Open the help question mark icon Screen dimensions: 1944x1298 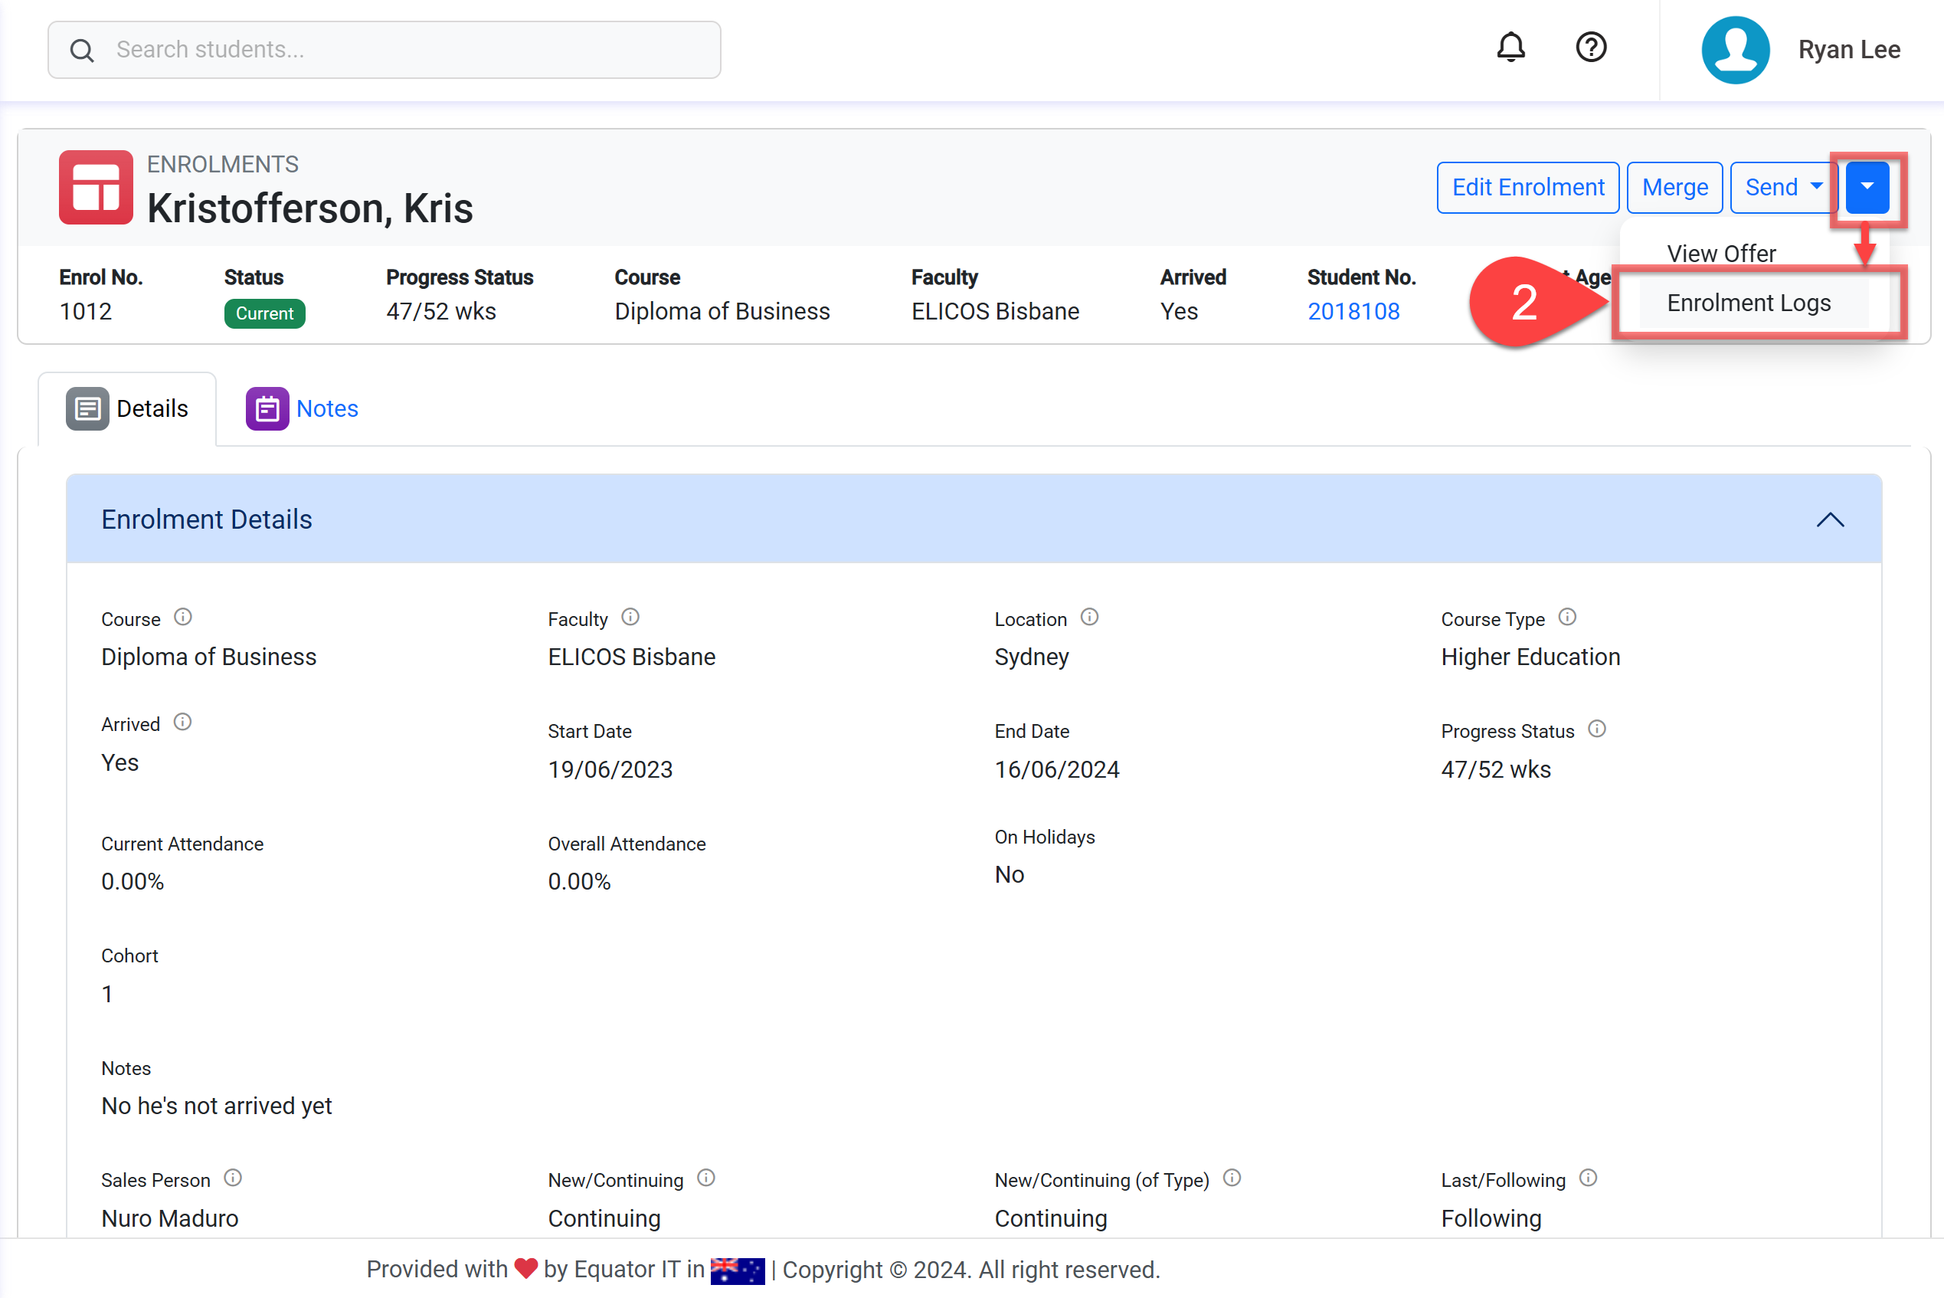tap(1590, 48)
